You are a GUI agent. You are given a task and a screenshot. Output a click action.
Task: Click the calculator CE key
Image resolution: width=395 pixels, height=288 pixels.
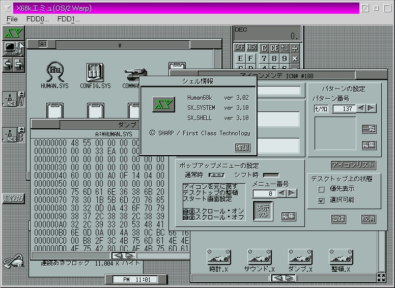(274, 48)
